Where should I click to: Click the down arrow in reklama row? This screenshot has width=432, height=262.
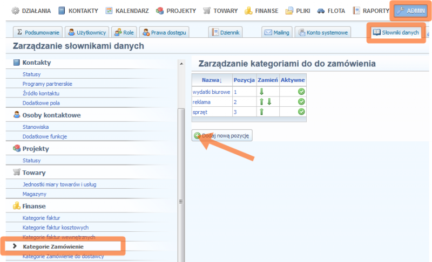coord(268,102)
